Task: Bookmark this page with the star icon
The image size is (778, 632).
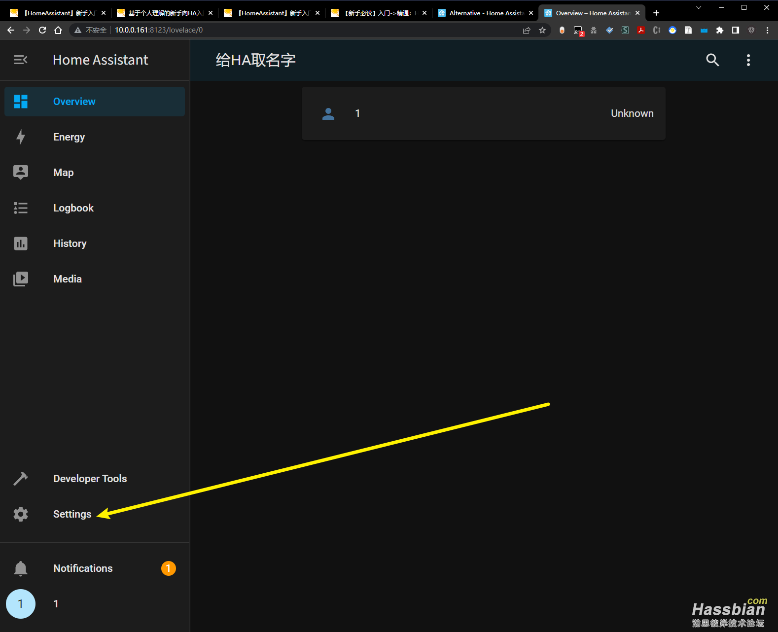Action: coord(542,30)
